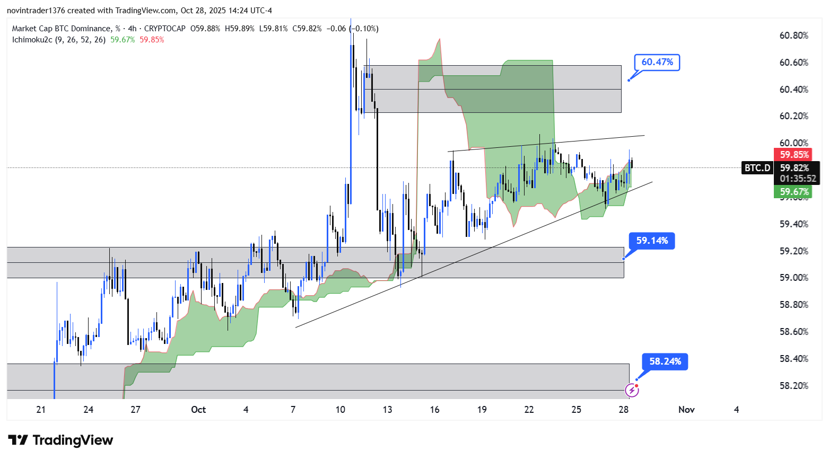
Task: Click the Oct label on time axis
Action: (198, 410)
